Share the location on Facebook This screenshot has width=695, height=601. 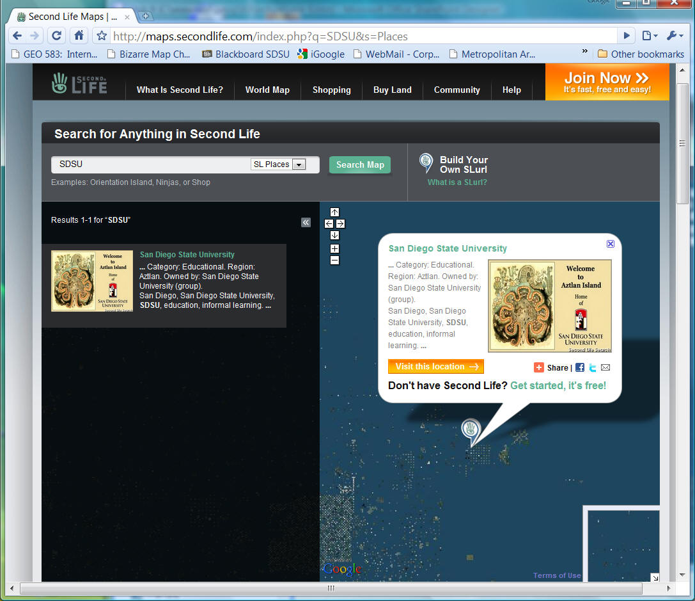pos(580,367)
